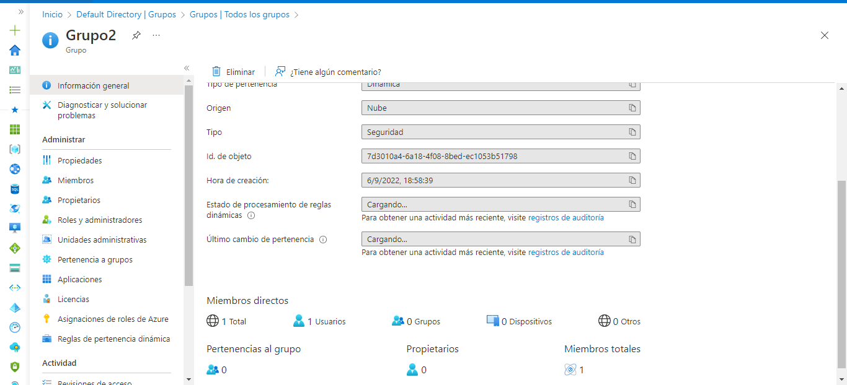The image size is (847, 385).
Task: Collapse the group menu with the « chevron
Action: (x=187, y=69)
